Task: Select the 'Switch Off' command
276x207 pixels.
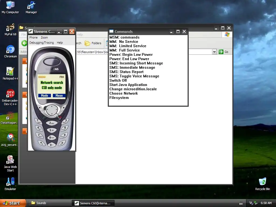Action: (118, 80)
